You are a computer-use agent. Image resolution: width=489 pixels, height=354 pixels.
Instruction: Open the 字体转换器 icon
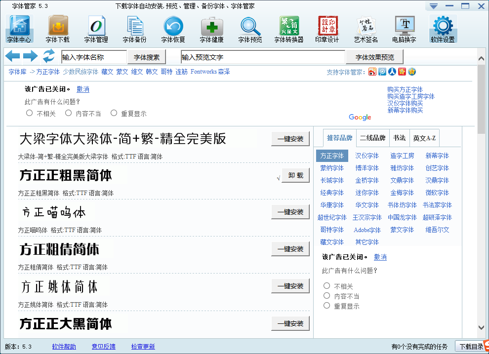click(289, 29)
